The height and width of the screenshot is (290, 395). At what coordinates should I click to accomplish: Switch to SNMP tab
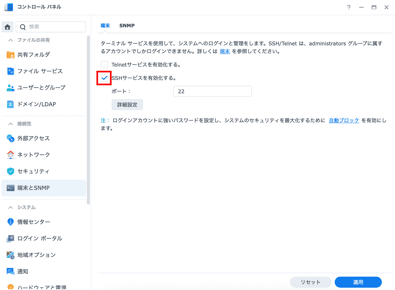click(127, 25)
